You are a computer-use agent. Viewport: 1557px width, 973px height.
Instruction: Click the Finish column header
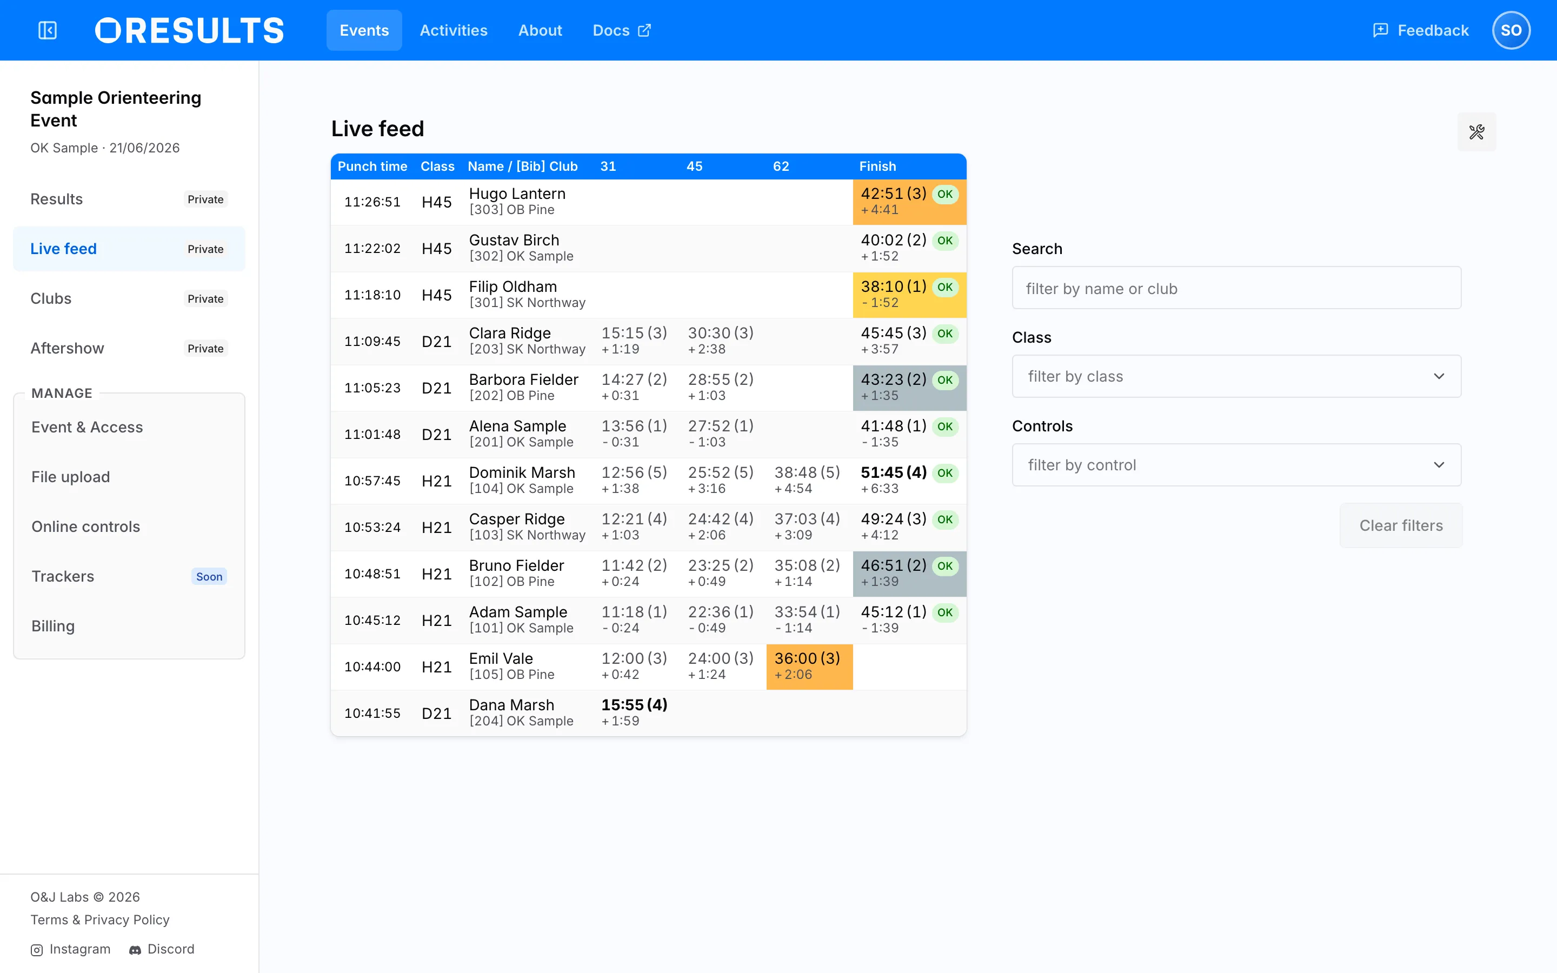point(877,166)
